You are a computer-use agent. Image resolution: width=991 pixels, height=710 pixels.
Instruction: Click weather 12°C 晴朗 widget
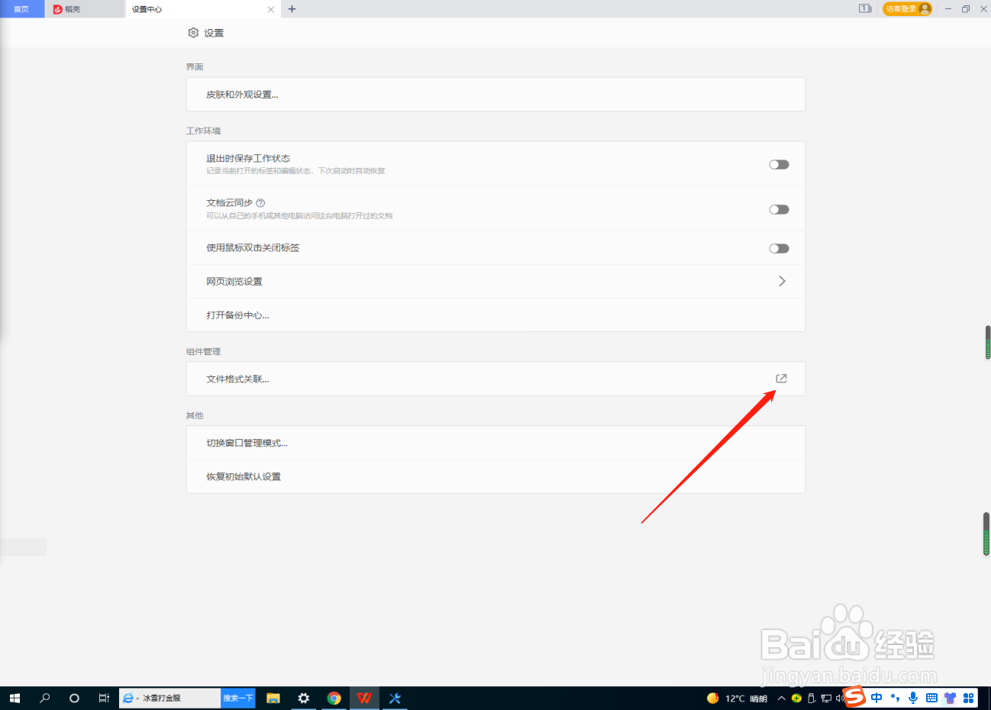pyautogui.click(x=737, y=698)
